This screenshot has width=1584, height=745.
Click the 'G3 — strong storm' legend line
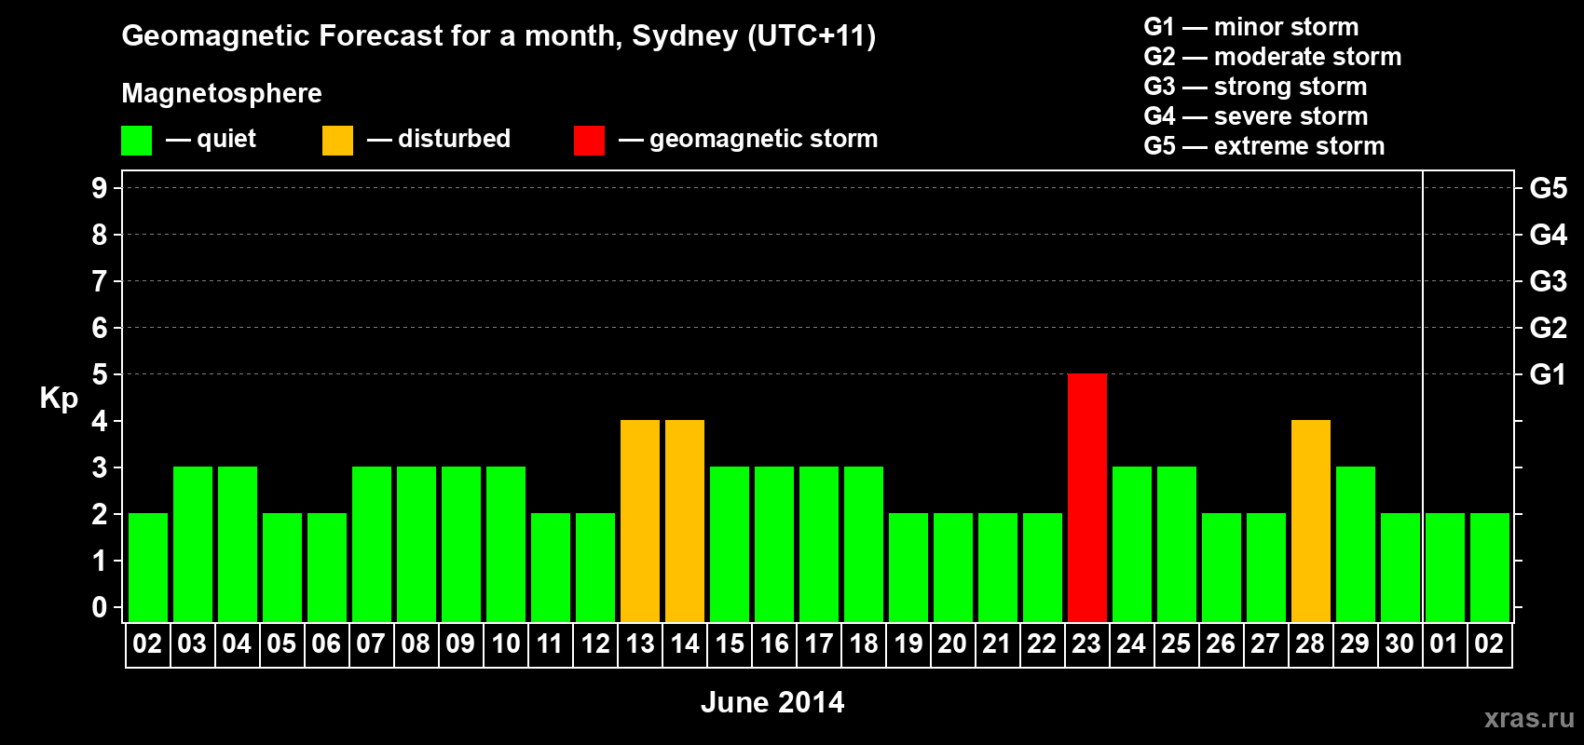(1256, 87)
